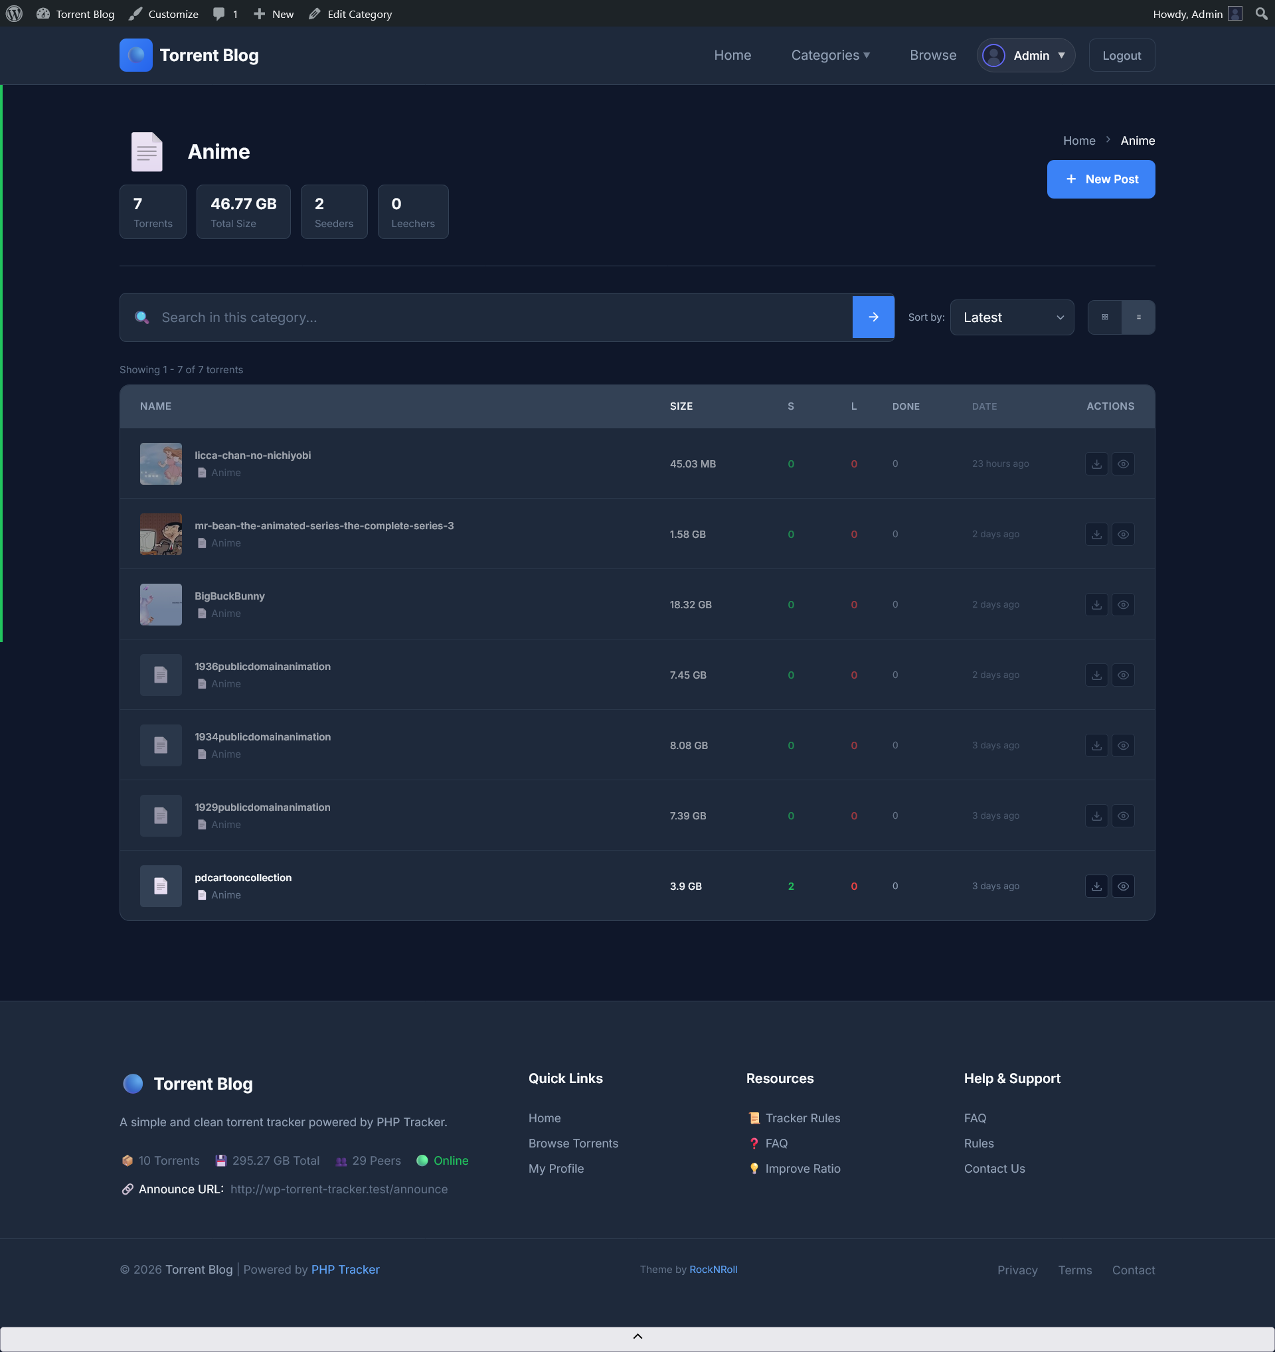The width and height of the screenshot is (1275, 1352).
Task: Open the Admin user dropdown
Action: tap(1025, 55)
